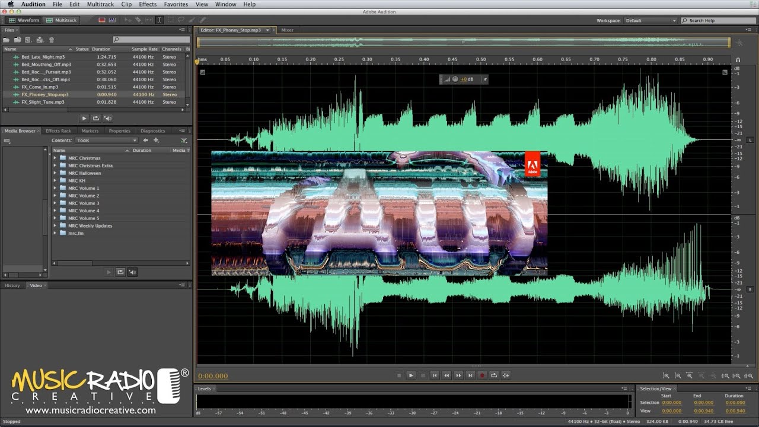Expand the mrc.fm folder
Screen dimensions: 759x427
pos(55,233)
